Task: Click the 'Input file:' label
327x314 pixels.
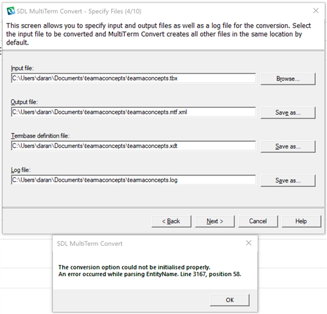Action: coord(22,68)
